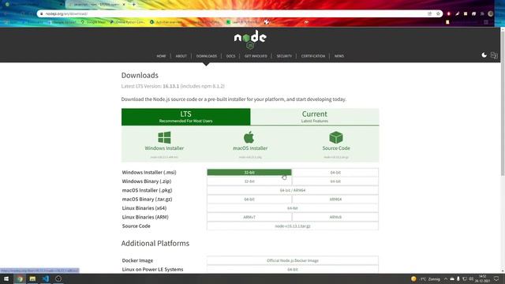505x284 pixels.
Task: Download Linux Binaries (ARM) ARMv8
Action: (x=335, y=217)
